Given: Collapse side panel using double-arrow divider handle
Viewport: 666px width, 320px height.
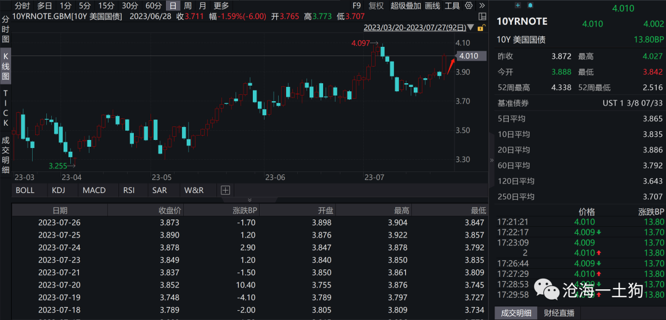Looking at the screenshot, I should click(x=491, y=160).
